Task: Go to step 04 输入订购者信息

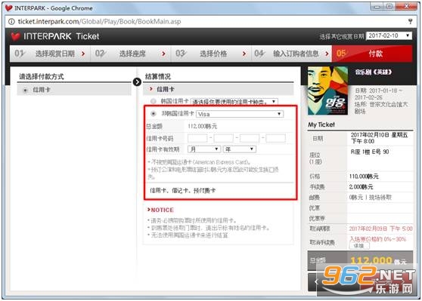Action: [x=291, y=54]
